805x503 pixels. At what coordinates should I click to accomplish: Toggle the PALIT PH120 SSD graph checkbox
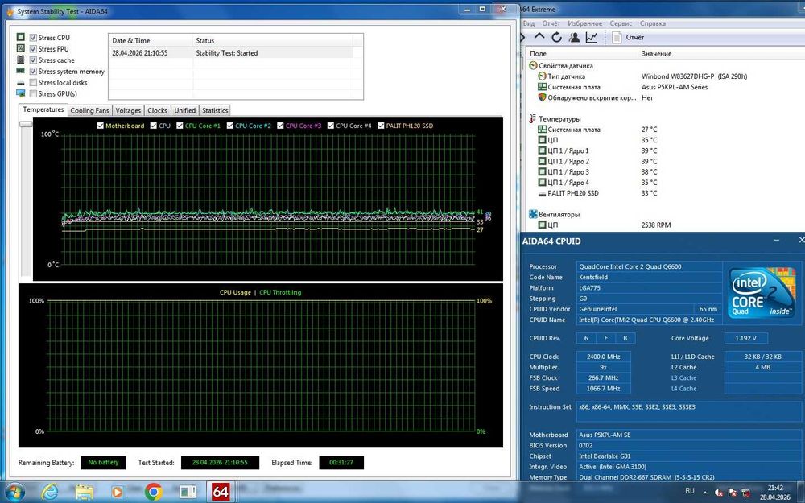tap(381, 126)
